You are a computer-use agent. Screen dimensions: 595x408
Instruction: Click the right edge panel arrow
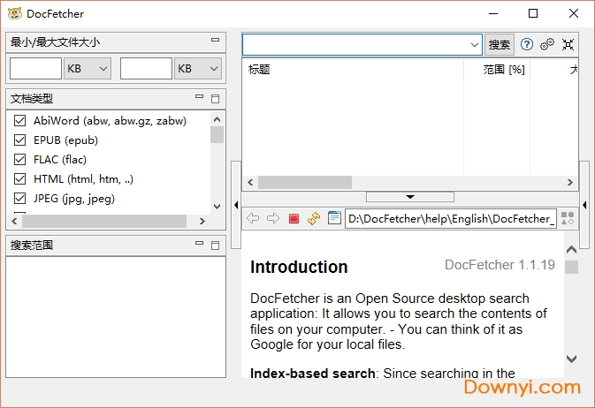[584, 205]
